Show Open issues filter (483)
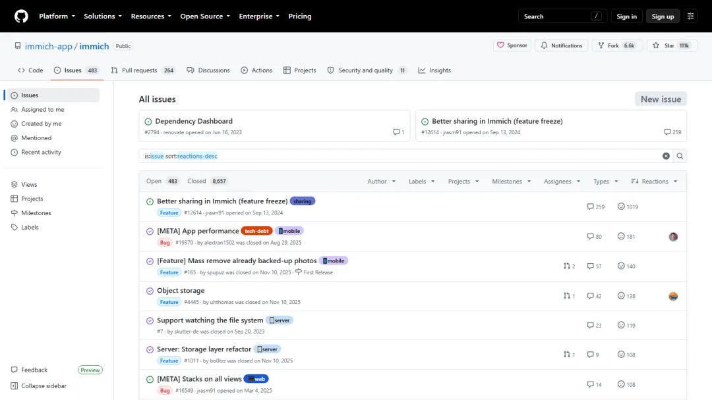Screen dimensions: 712x400 [x=162, y=181]
